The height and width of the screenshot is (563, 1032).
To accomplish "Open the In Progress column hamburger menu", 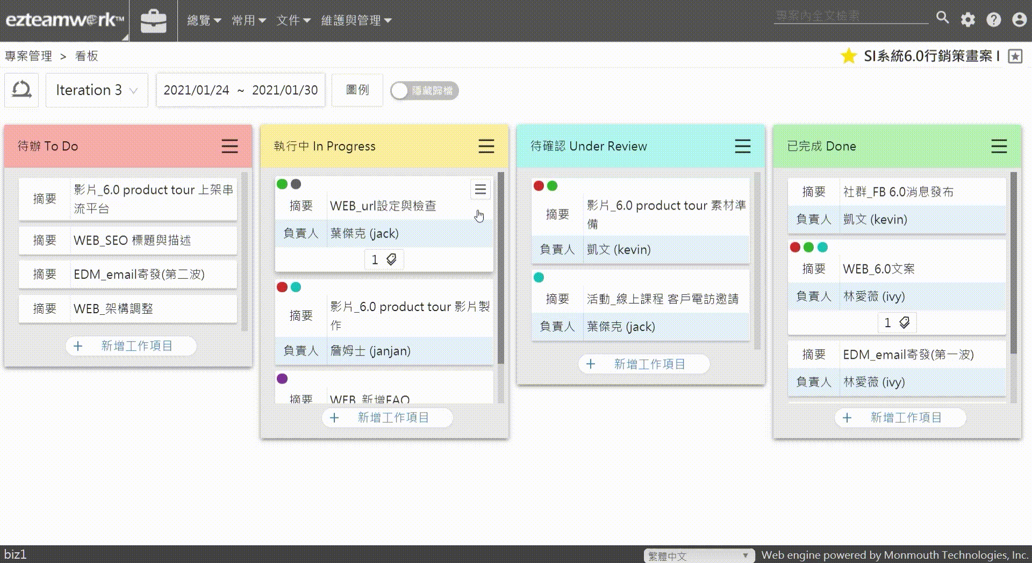I will pyautogui.click(x=486, y=146).
